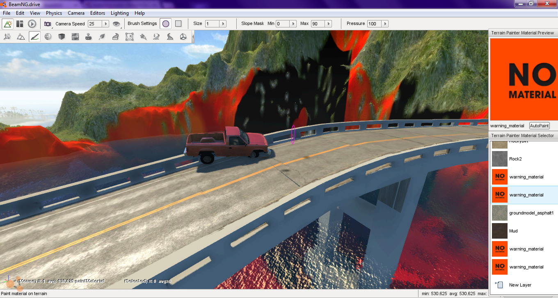This screenshot has height=298, width=558.
Task: Click the brush Size value field
Action: 212,24
